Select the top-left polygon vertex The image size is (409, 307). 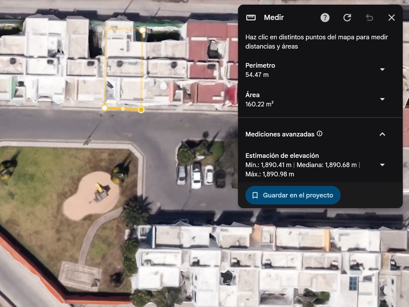point(106,28)
